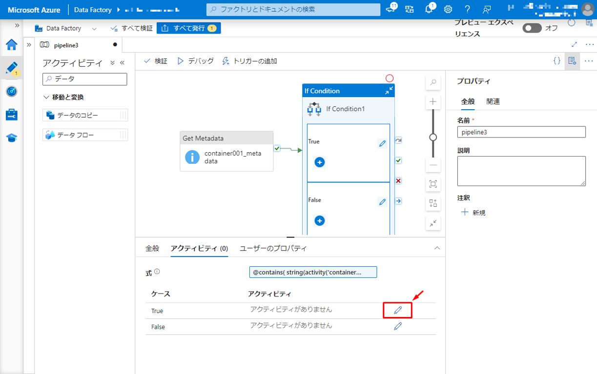This screenshot has width=597, height=374.
Task: Click the Home icon in sidebar
Action: click(12, 45)
